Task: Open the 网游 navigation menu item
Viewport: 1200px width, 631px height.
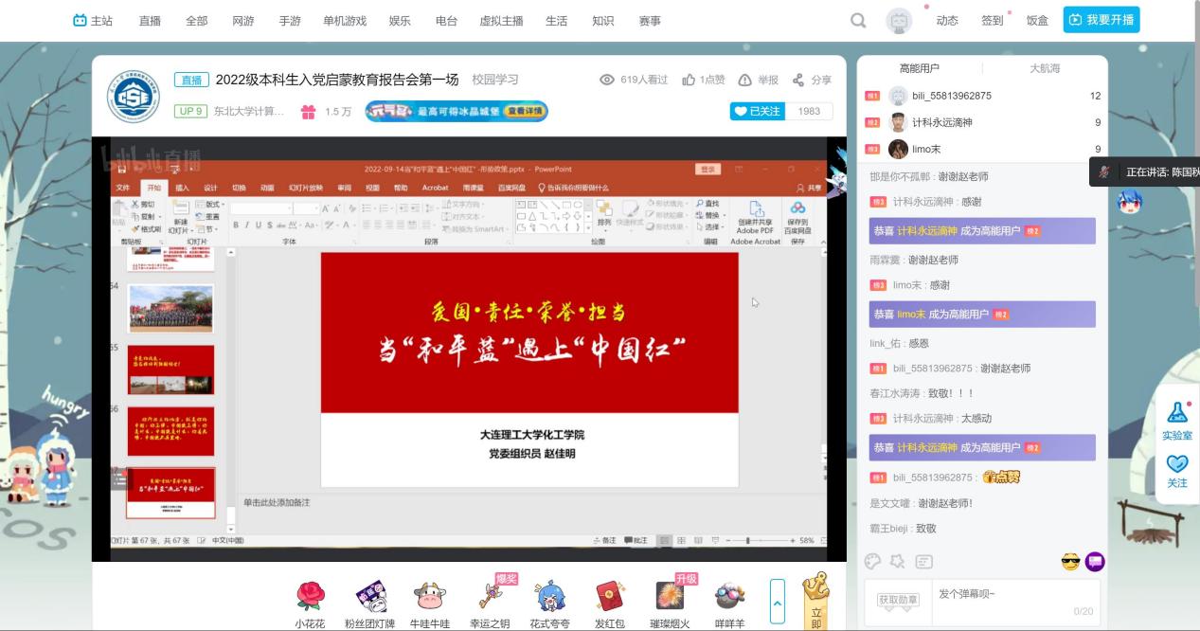Action: point(243,21)
